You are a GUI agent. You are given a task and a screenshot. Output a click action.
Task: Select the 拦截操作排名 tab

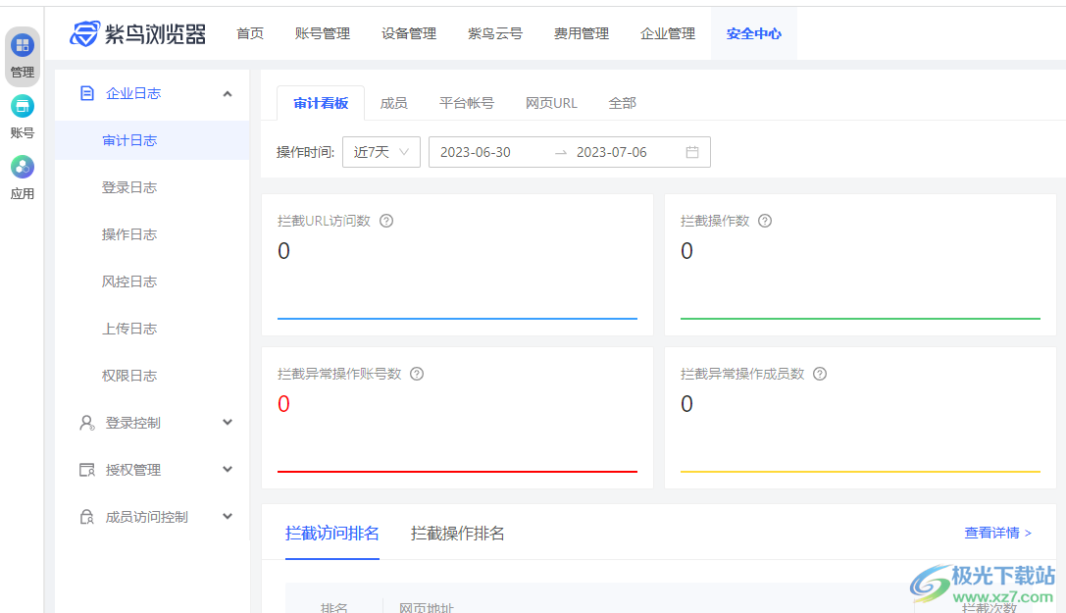(x=458, y=534)
